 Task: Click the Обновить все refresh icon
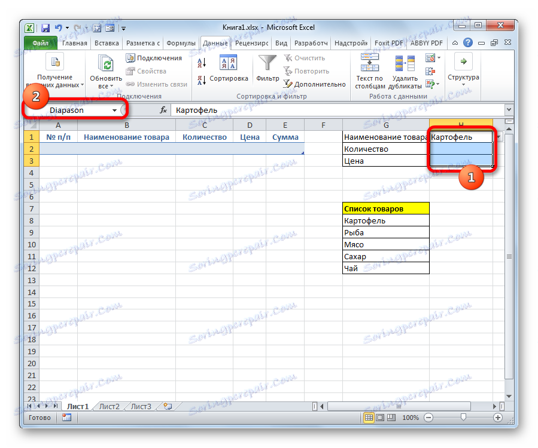tap(106, 64)
